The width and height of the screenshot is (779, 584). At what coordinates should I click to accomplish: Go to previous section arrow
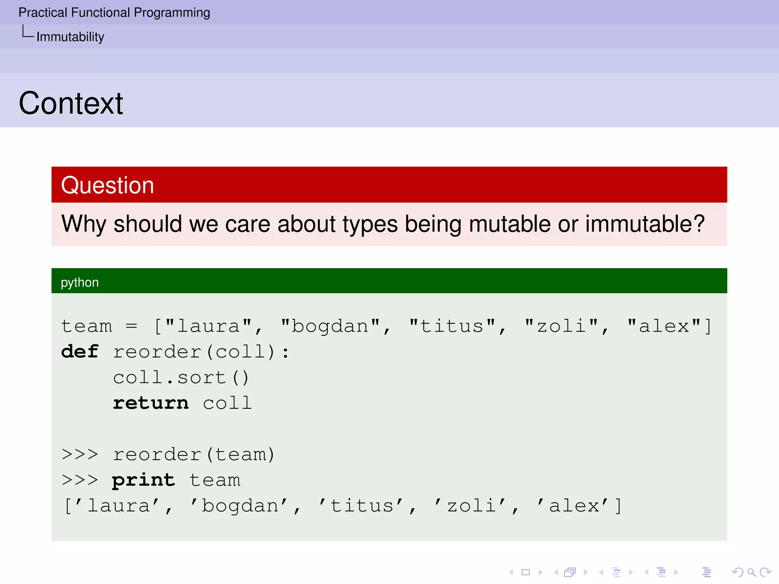pos(646,572)
